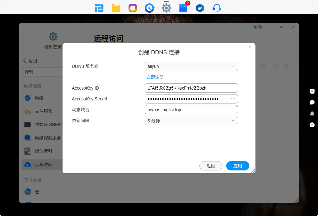Click the 应用 apply button
318x216 pixels.
(237, 166)
